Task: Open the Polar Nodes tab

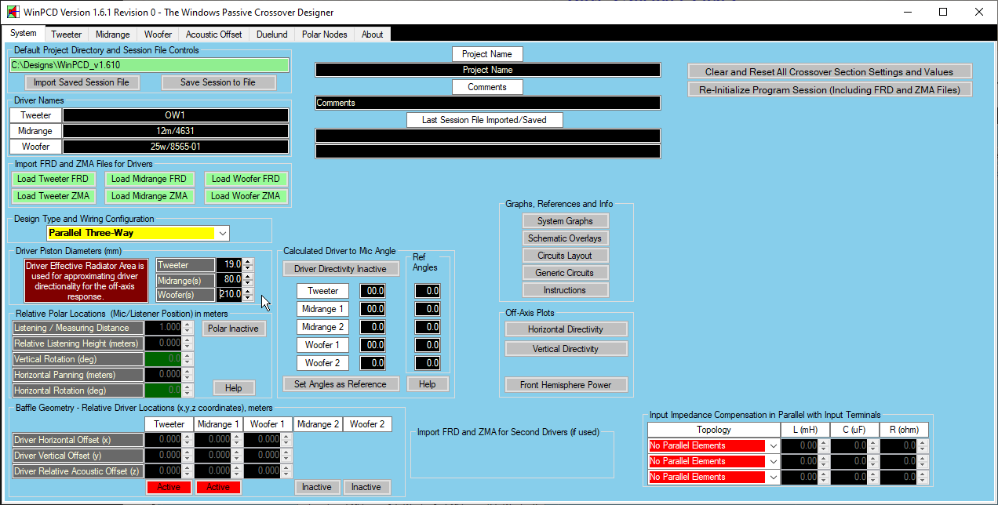Action: click(x=324, y=35)
